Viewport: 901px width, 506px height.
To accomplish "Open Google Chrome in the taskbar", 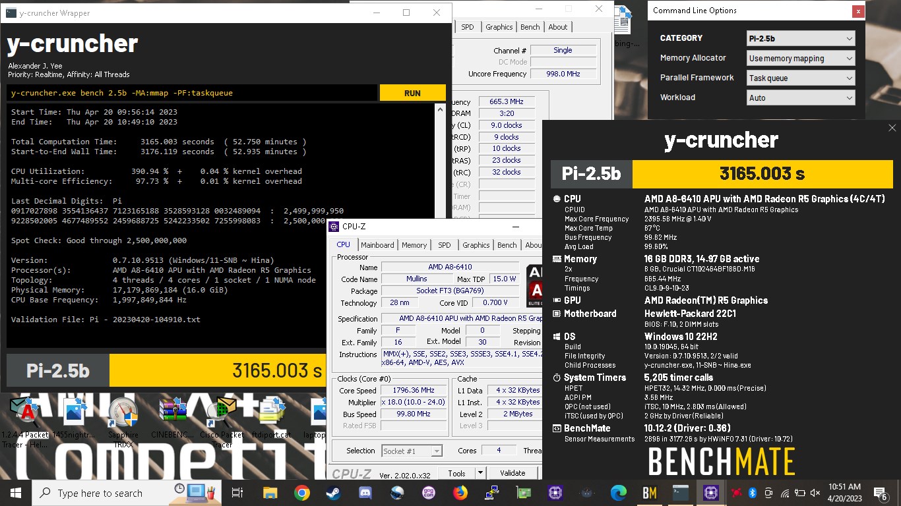I will 301,493.
